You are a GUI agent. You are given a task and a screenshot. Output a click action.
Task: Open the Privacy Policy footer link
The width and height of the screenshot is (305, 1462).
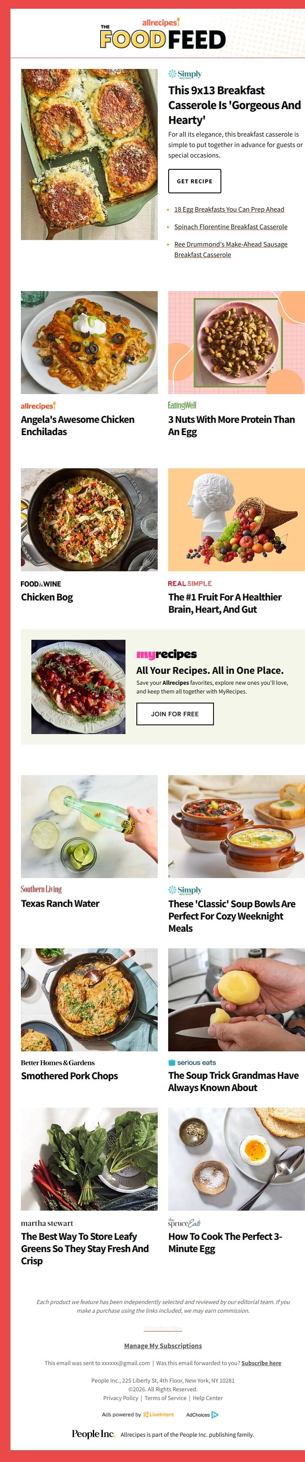click(x=121, y=1398)
